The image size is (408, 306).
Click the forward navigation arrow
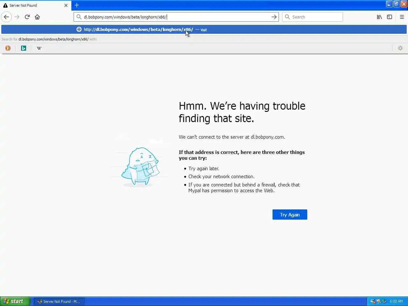[x=17, y=17]
